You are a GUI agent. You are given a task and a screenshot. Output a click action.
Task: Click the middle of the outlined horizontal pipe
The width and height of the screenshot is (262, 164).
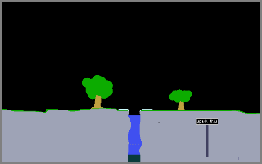point(189,158)
